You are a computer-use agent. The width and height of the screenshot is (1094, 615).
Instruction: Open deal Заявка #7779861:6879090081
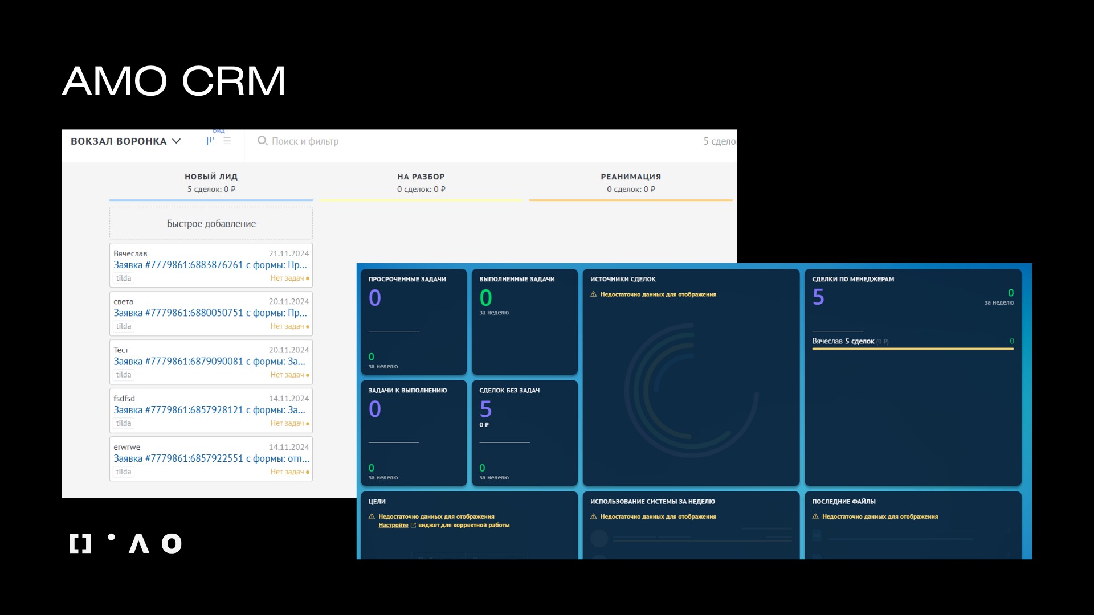click(x=210, y=362)
